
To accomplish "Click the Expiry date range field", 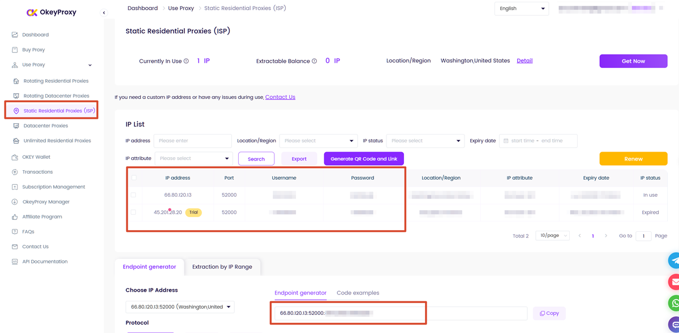I will point(538,141).
